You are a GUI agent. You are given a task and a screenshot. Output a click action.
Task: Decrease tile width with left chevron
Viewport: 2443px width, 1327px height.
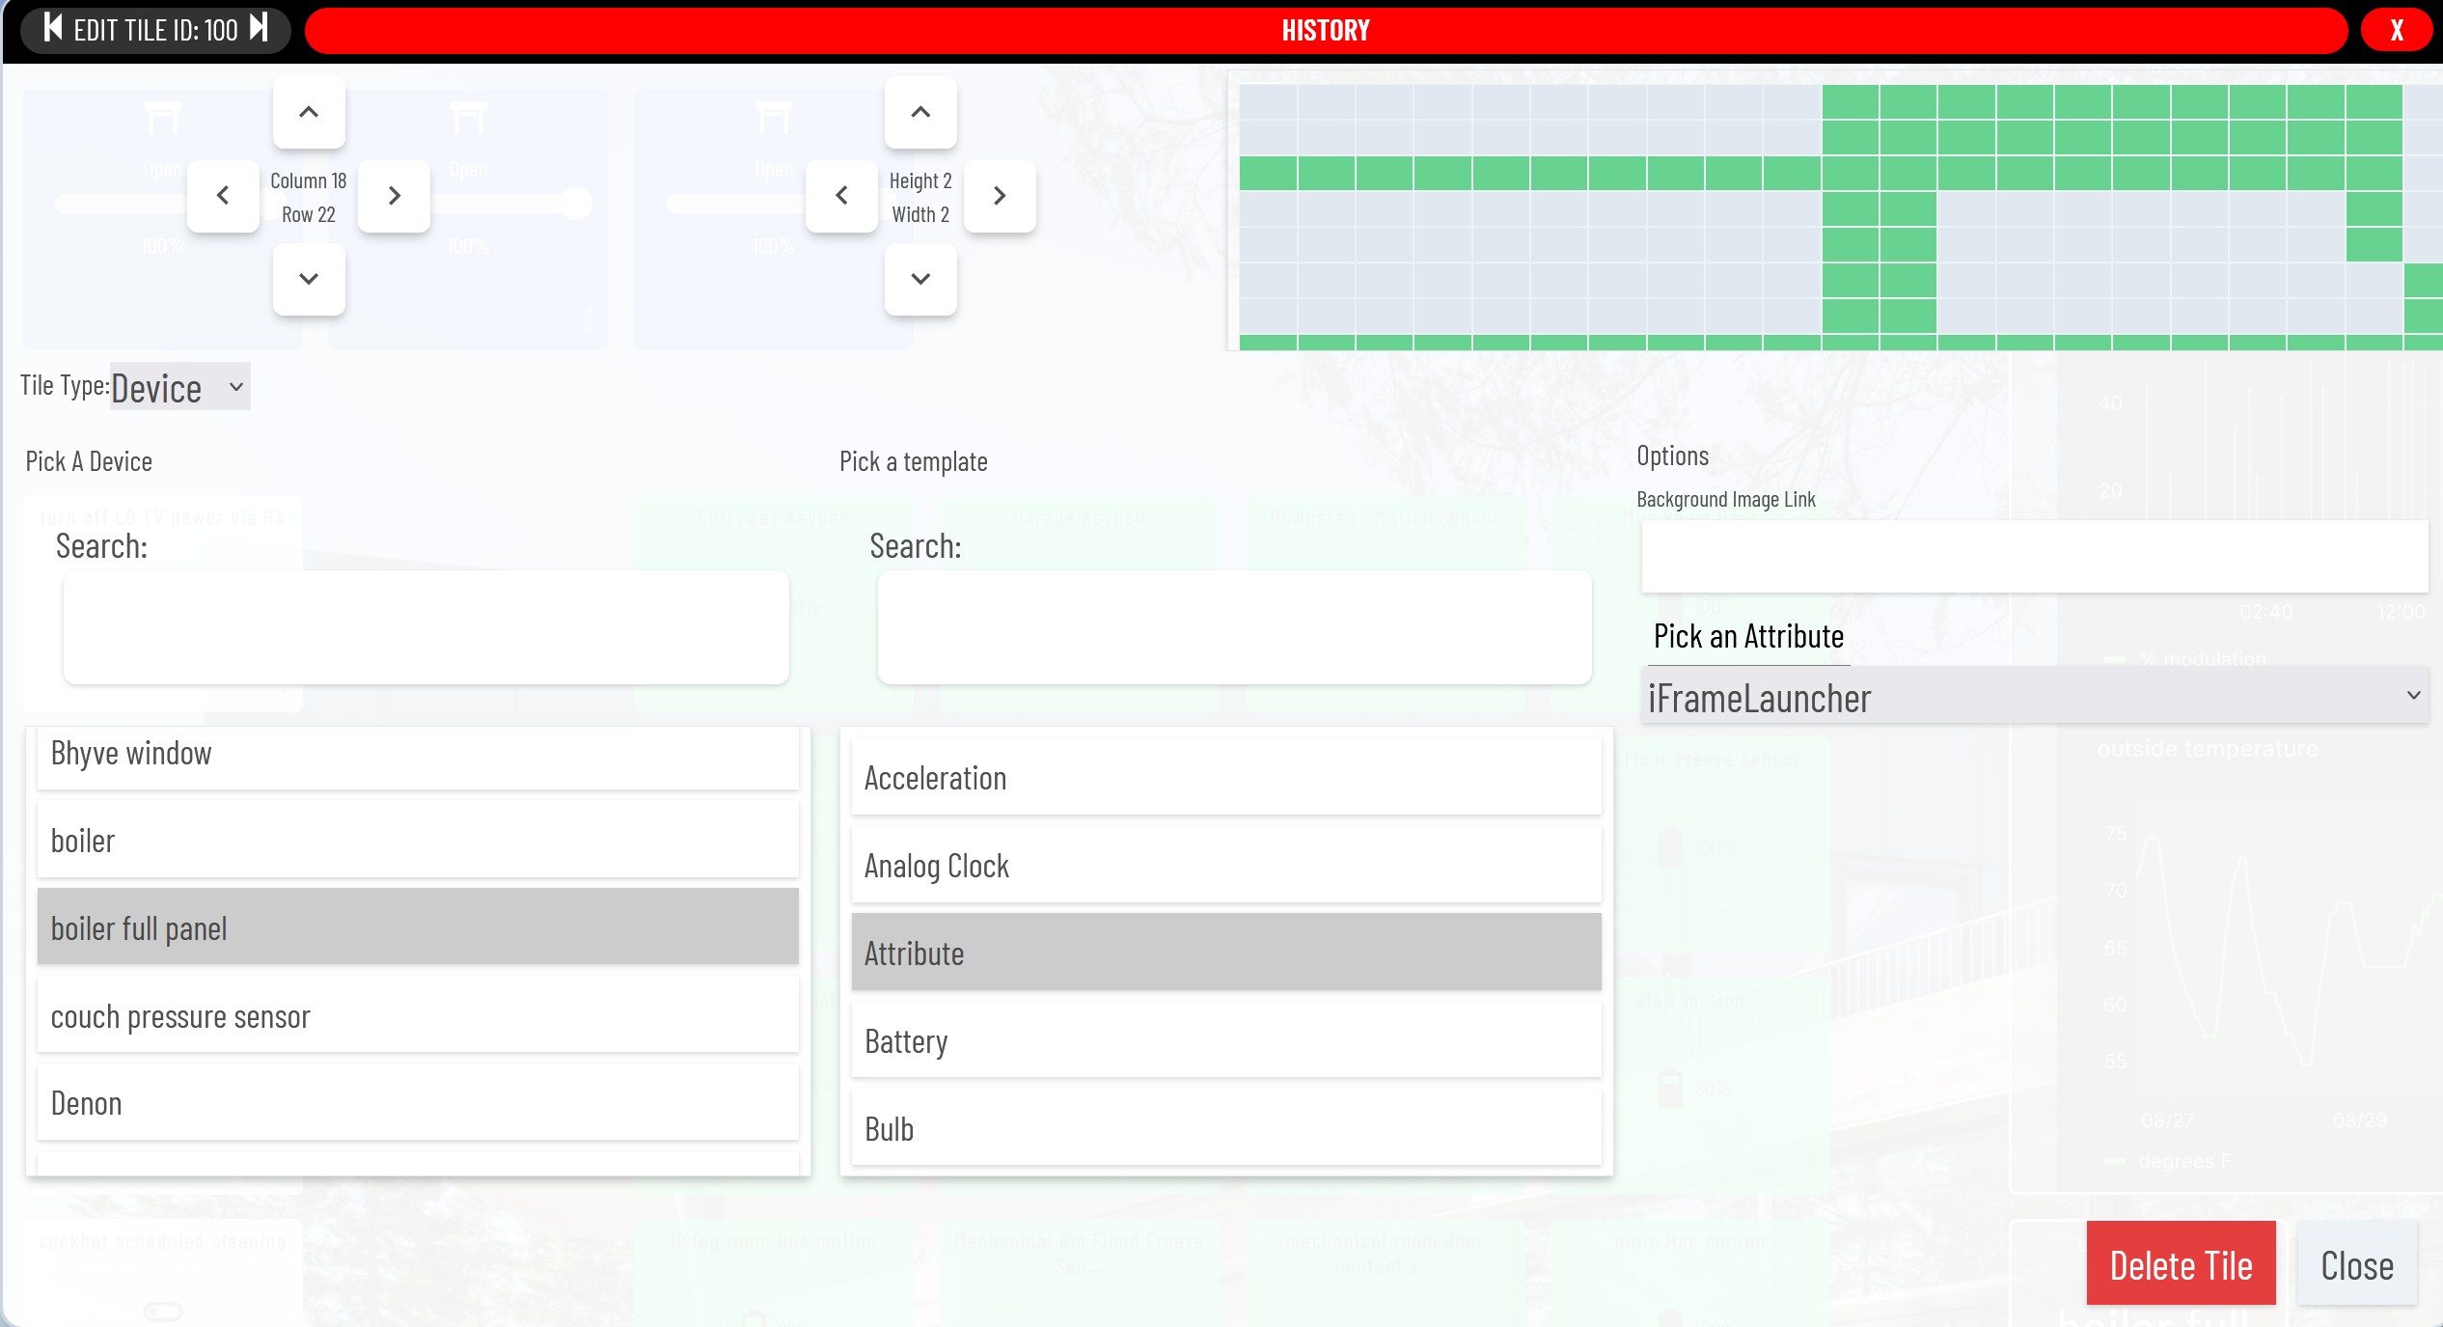tap(841, 196)
